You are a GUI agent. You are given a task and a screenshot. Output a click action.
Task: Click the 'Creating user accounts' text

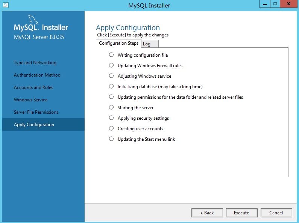(140, 129)
